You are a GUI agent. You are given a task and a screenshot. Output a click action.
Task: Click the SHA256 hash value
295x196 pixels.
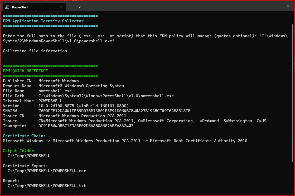click(114, 111)
